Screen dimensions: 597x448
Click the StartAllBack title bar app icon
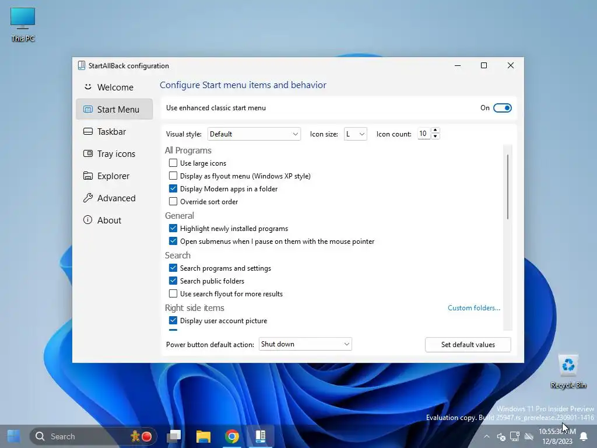[x=82, y=65]
